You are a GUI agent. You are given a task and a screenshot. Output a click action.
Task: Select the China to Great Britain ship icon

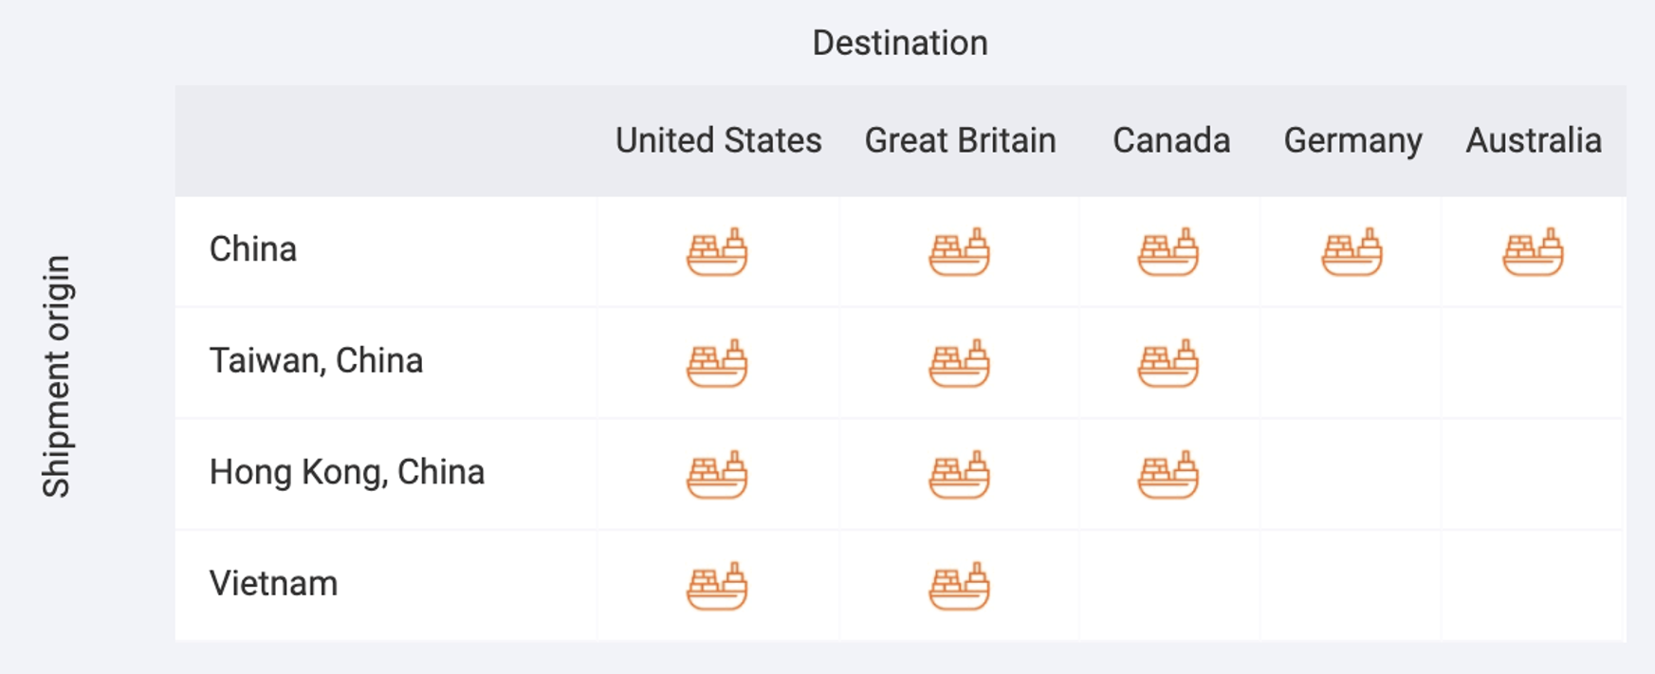click(959, 252)
